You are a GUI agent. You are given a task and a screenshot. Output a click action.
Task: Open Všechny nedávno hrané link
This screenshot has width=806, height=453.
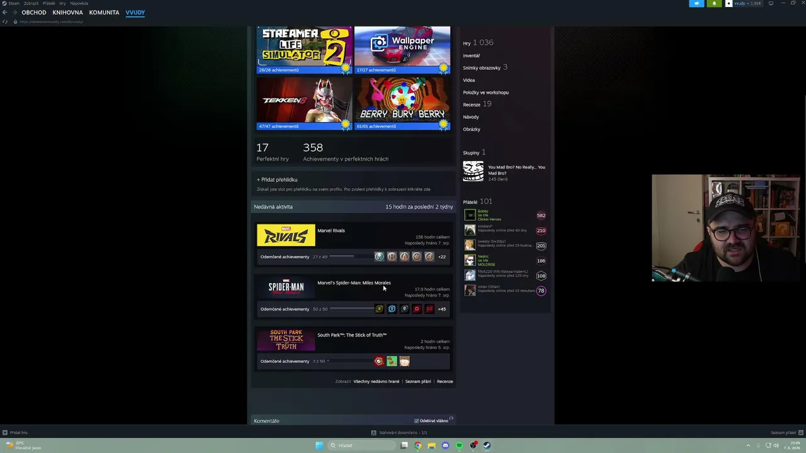[x=377, y=381]
